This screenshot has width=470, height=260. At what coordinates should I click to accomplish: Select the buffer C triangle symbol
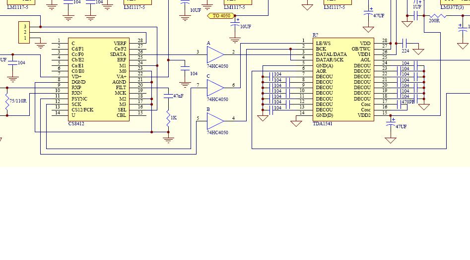pyautogui.click(x=215, y=88)
